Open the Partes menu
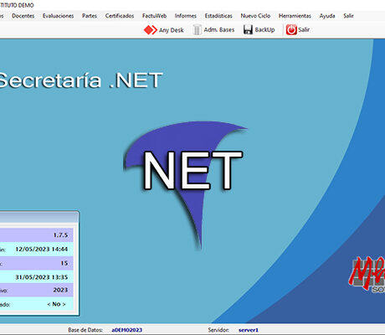 tap(90, 16)
